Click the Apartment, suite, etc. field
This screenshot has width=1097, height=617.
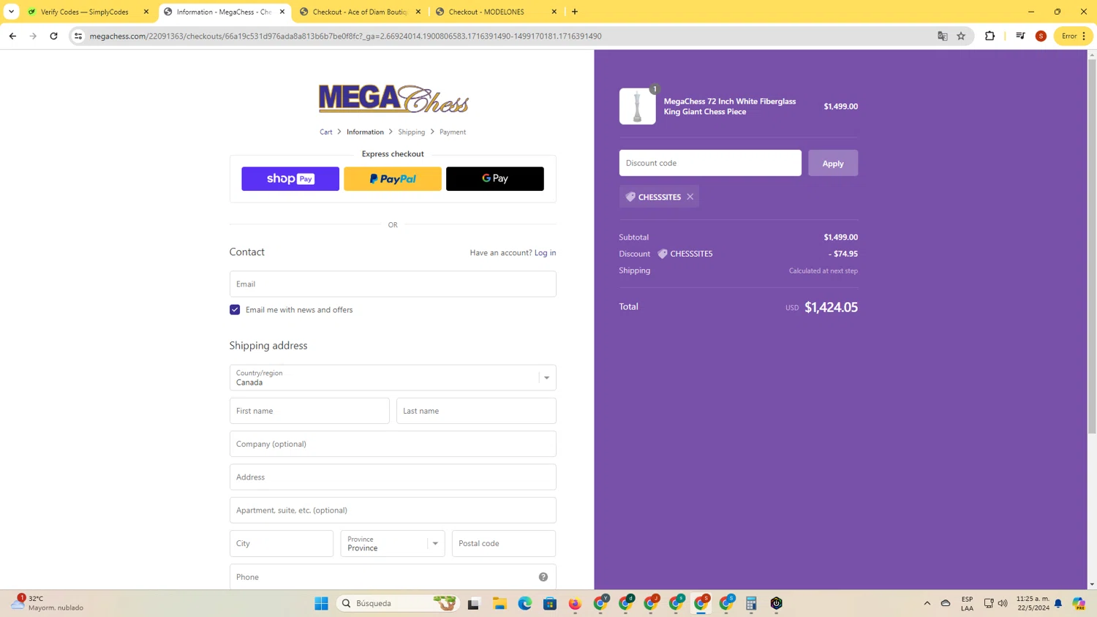click(x=393, y=510)
